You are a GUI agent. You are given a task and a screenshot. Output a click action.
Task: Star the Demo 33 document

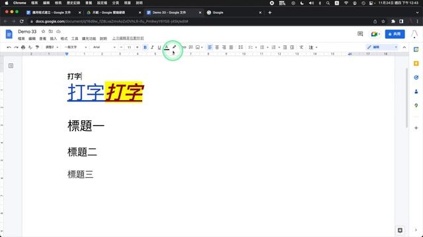(43, 32)
